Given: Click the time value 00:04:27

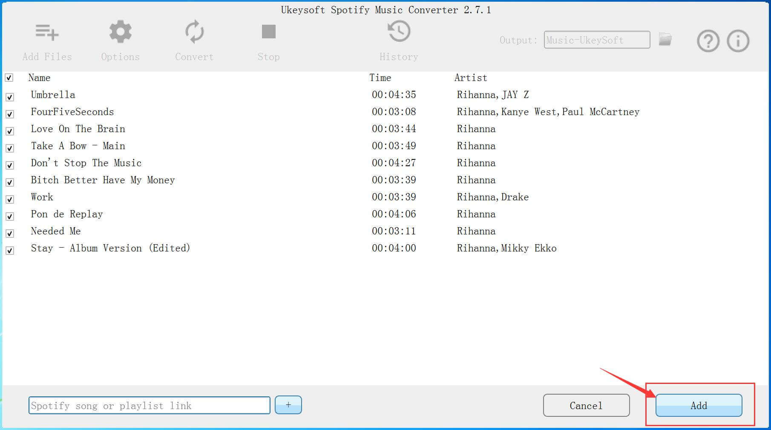Looking at the screenshot, I should click(x=394, y=163).
